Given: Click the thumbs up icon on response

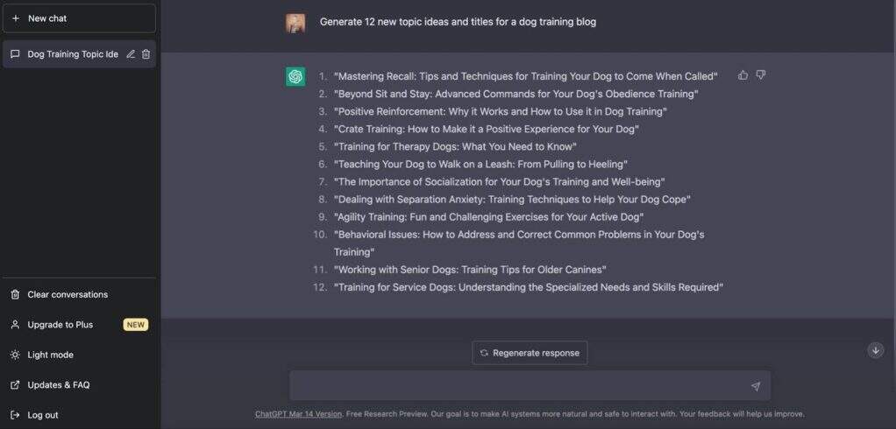Looking at the screenshot, I should coord(743,75).
